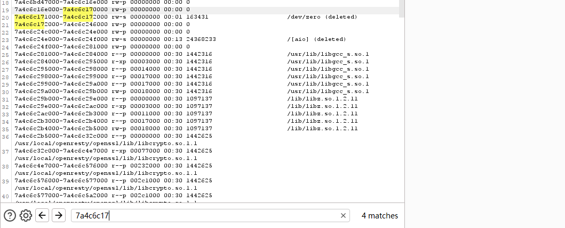Select line number 25 in the gutter

(6, 54)
